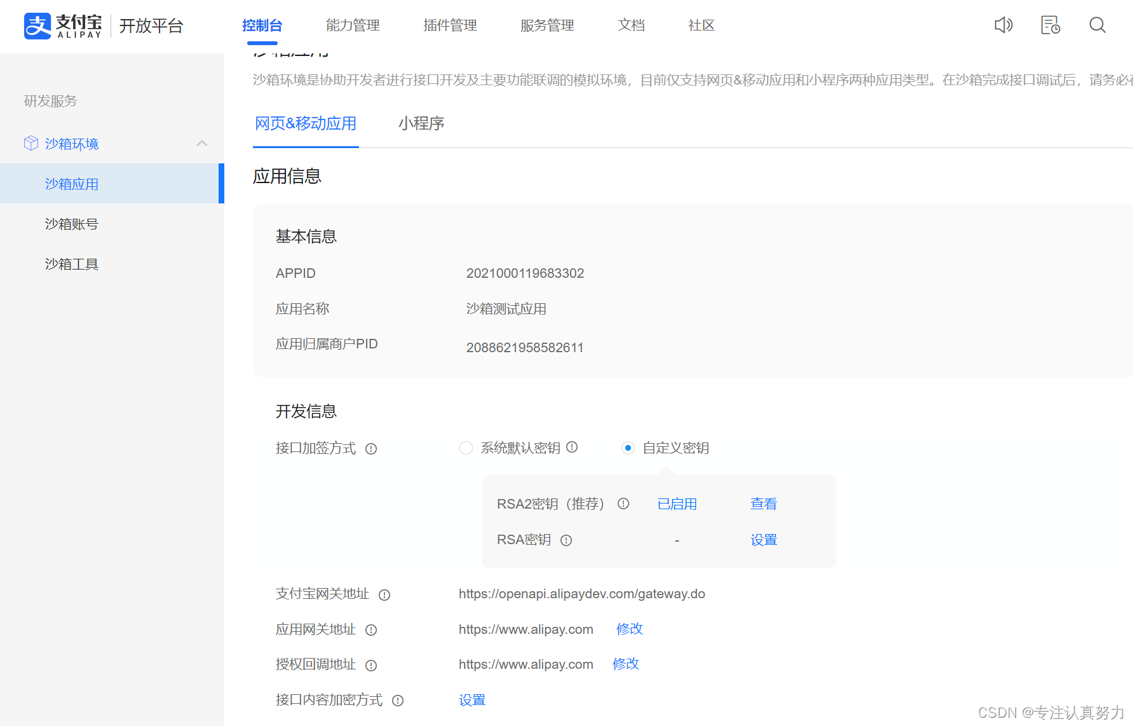The image size is (1133, 726).
Task: Click the 开放平台 header title
Action: tap(151, 26)
